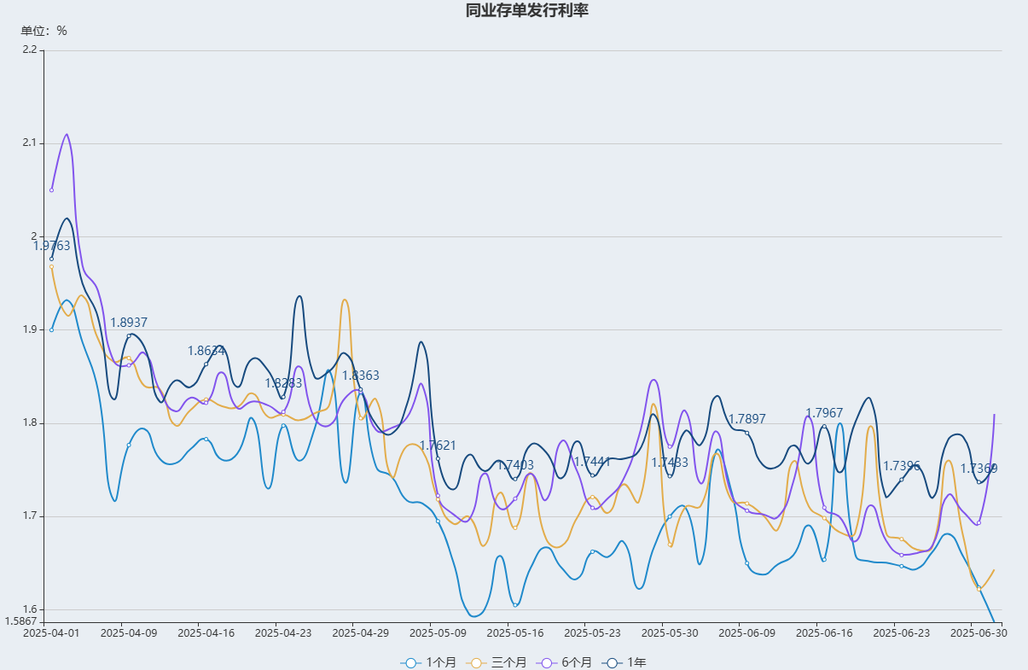Image resolution: width=1028 pixels, height=670 pixels.
Task: Click the data label 1.7433
Action: point(670,463)
